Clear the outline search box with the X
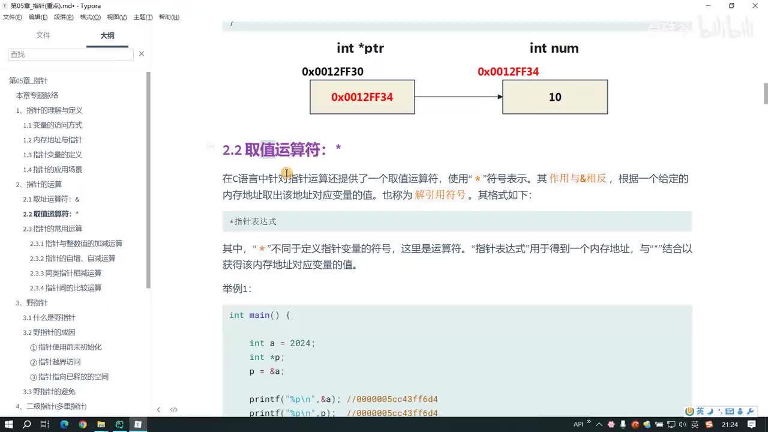Viewport: 768px width, 432px height. [x=142, y=54]
